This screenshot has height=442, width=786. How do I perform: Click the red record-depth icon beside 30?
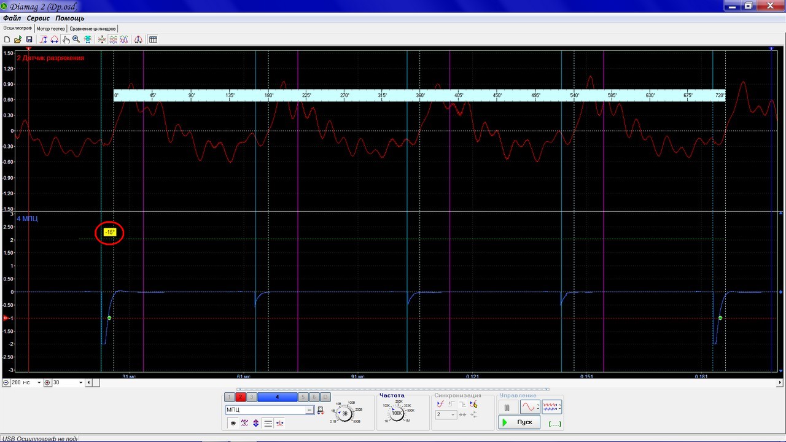[x=47, y=382]
